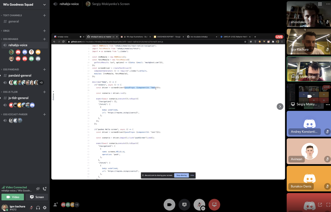
Task: Show the +3 more pandaid voice members
Action: point(41,83)
